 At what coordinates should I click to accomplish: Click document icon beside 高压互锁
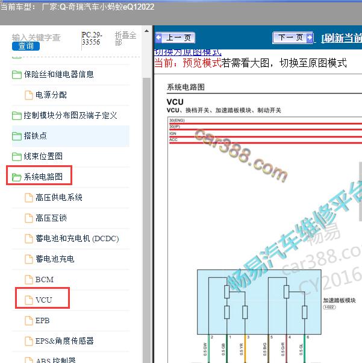tap(29, 218)
